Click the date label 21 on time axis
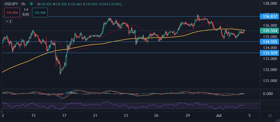Screen dimensions: 280x122 pos(95,115)
